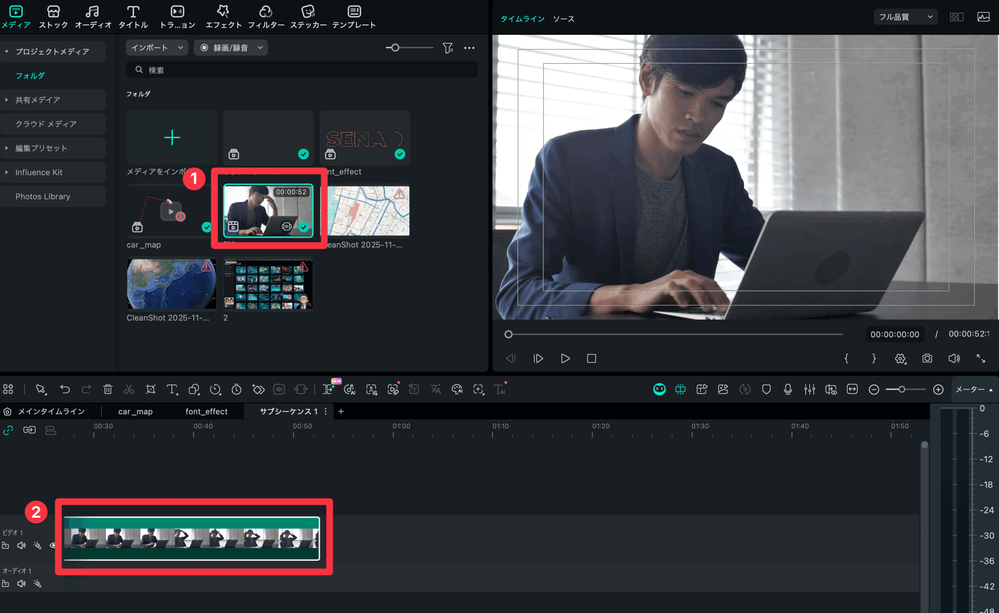Select the car_map clip thumbnail
Image resolution: width=999 pixels, height=613 pixels.
(x=170, y=211)
